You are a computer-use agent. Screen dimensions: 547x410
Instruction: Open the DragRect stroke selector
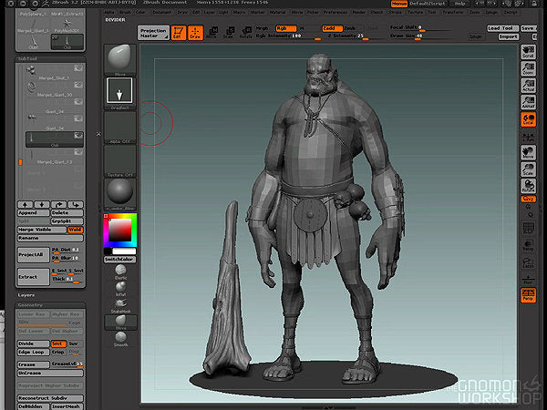click(120, 92)
